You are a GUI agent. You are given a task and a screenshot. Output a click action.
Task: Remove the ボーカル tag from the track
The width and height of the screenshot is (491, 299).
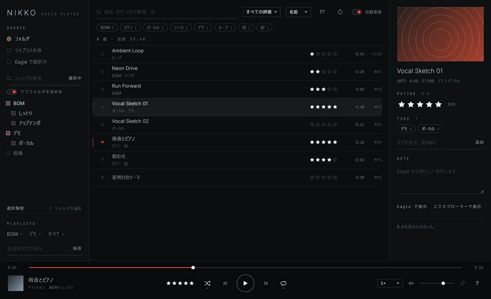pyautogui.click(x=438, y=129)
